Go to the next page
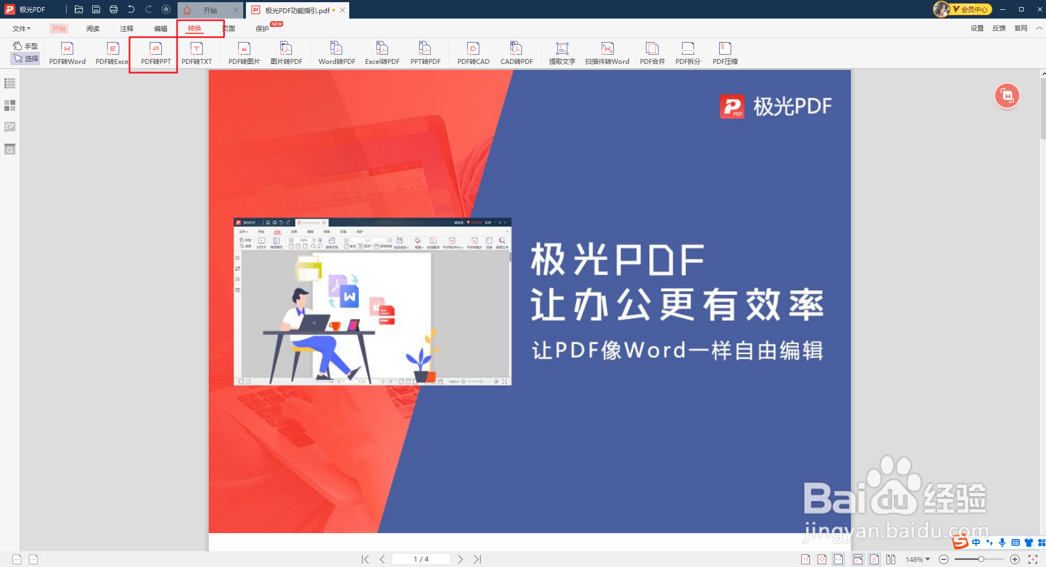 point(460,559)
